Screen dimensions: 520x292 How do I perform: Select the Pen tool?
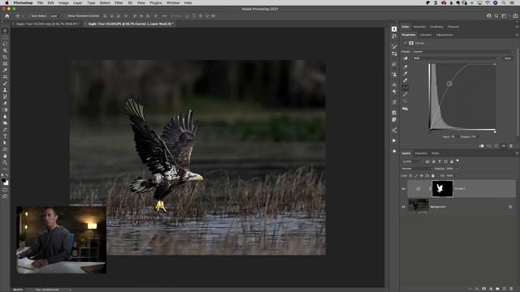(5, 130)
